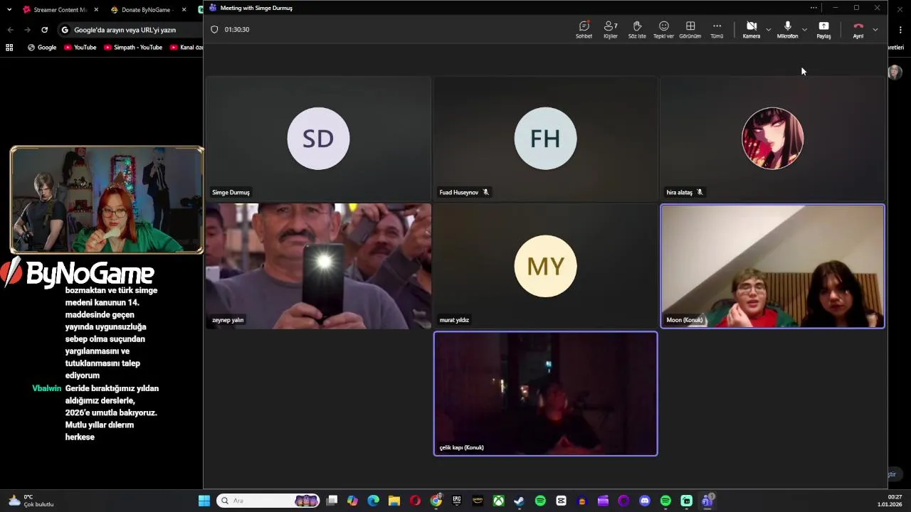Open File Explorer from taskbar
This screenshot has height=512, width=911.
[x=394, y=501]
